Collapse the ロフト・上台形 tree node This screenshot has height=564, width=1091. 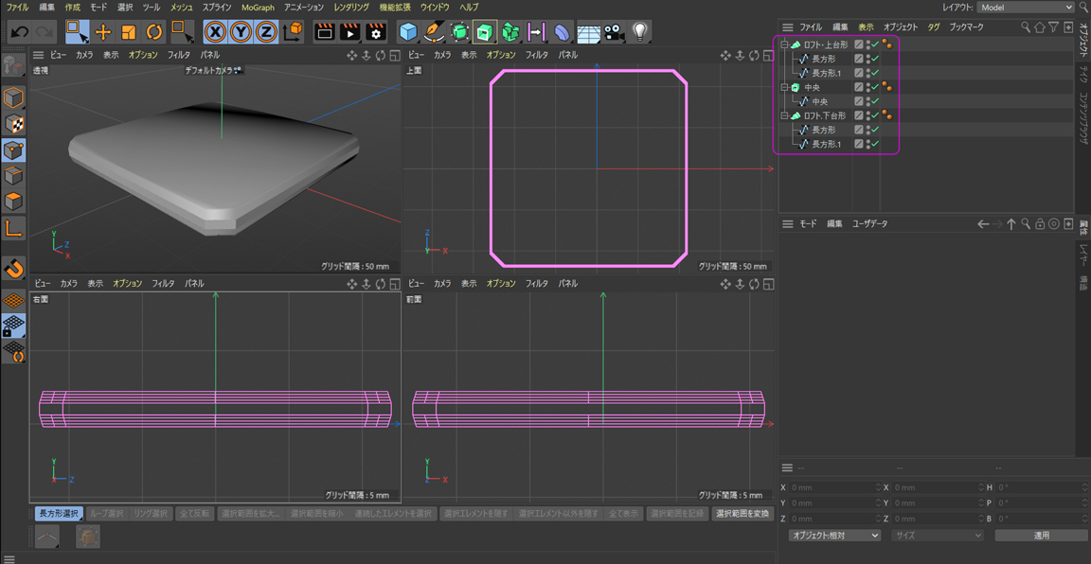coord(784,44)
